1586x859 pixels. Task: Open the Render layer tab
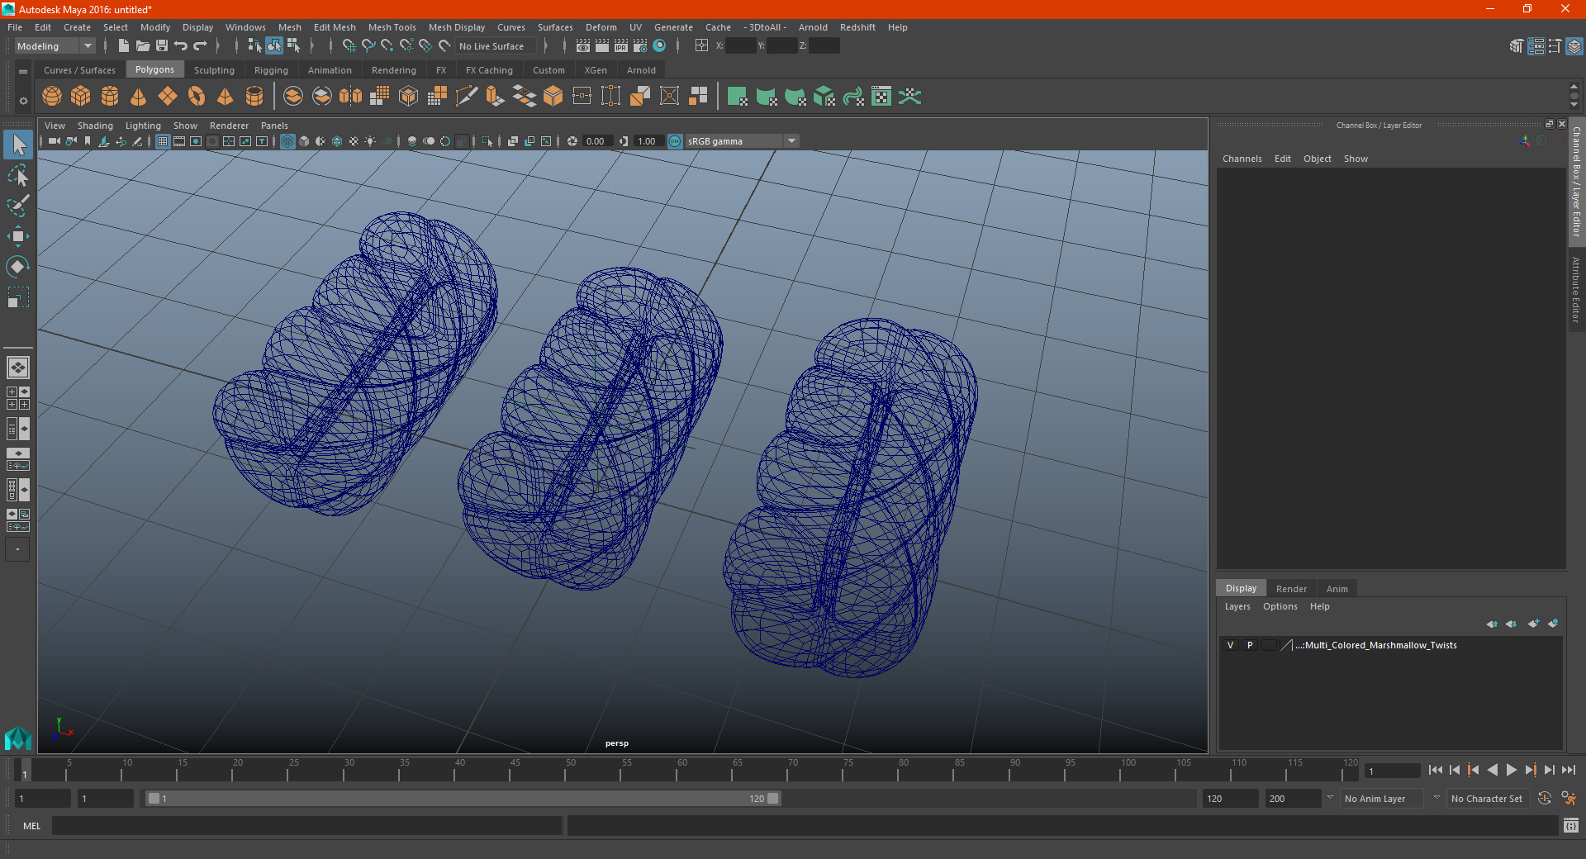1291,589
